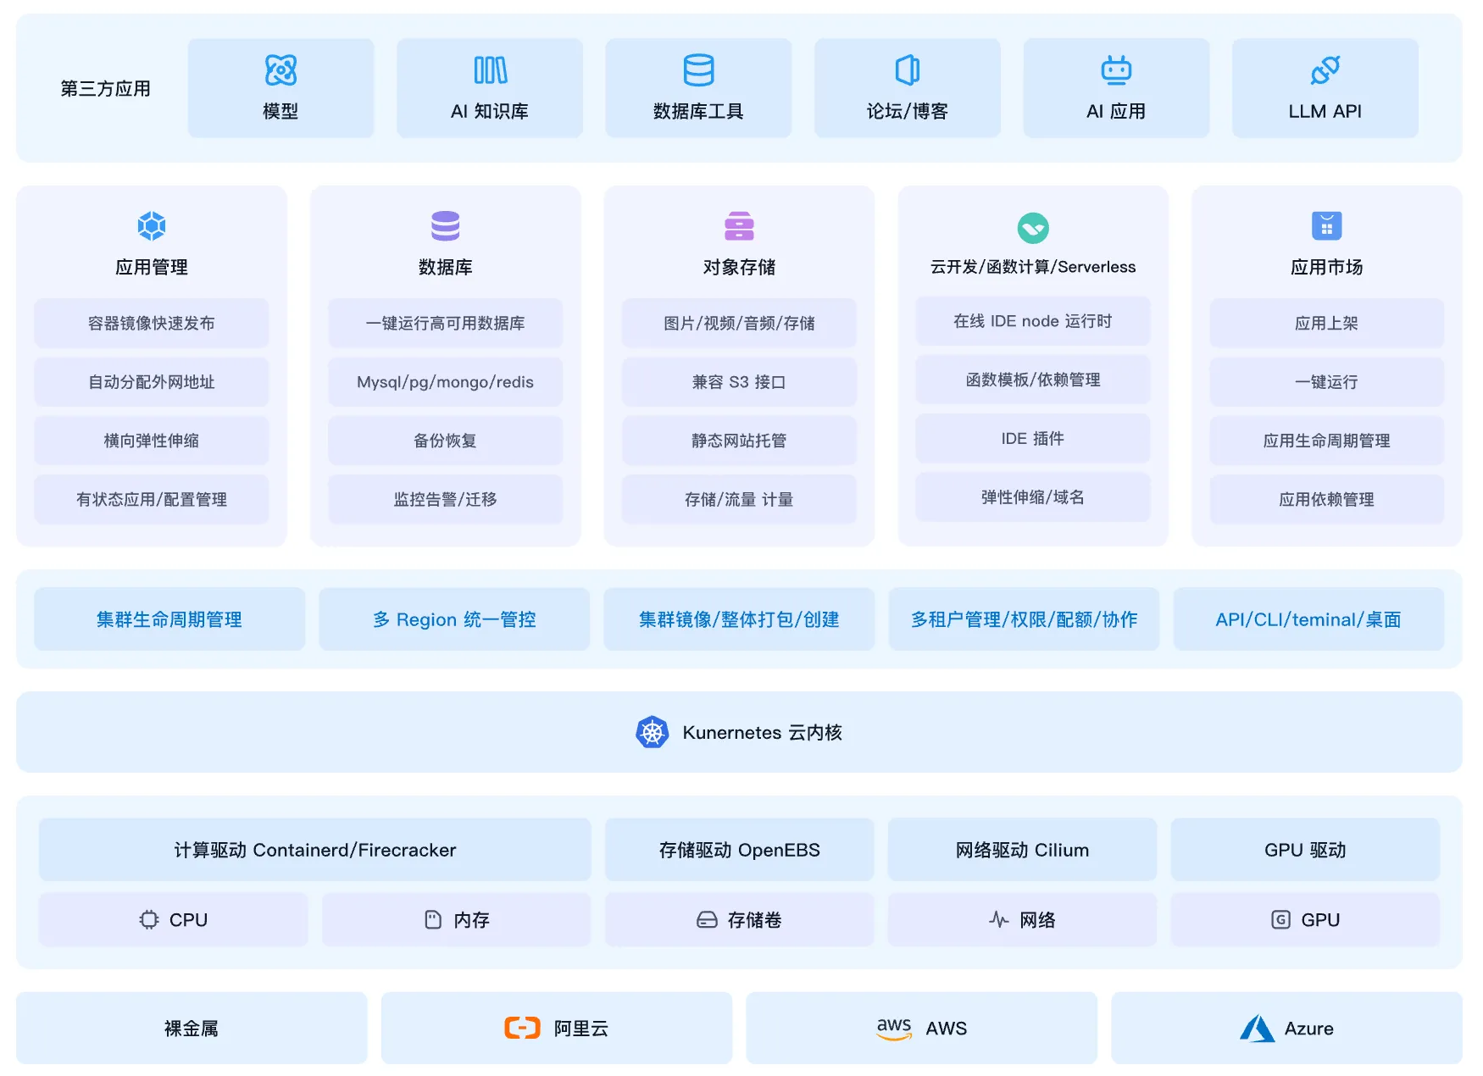Click the 论坛/博客 speaker icon
Image resolution: width=1483 pixels, height=1076 pixels.
[906, 69]
